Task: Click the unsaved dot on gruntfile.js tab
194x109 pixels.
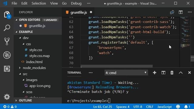Action: tap(91, 12)
